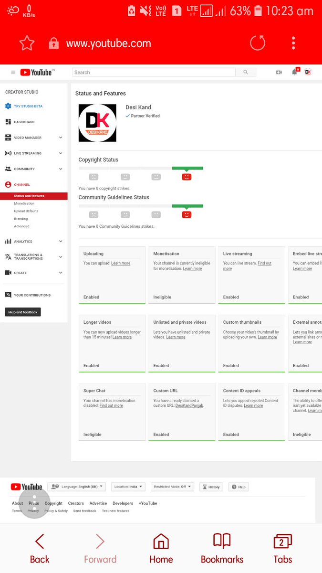Screen dimensions: 322x573
Task: Click red smiley in Copyright Status
Action: [x=187, y=177]
